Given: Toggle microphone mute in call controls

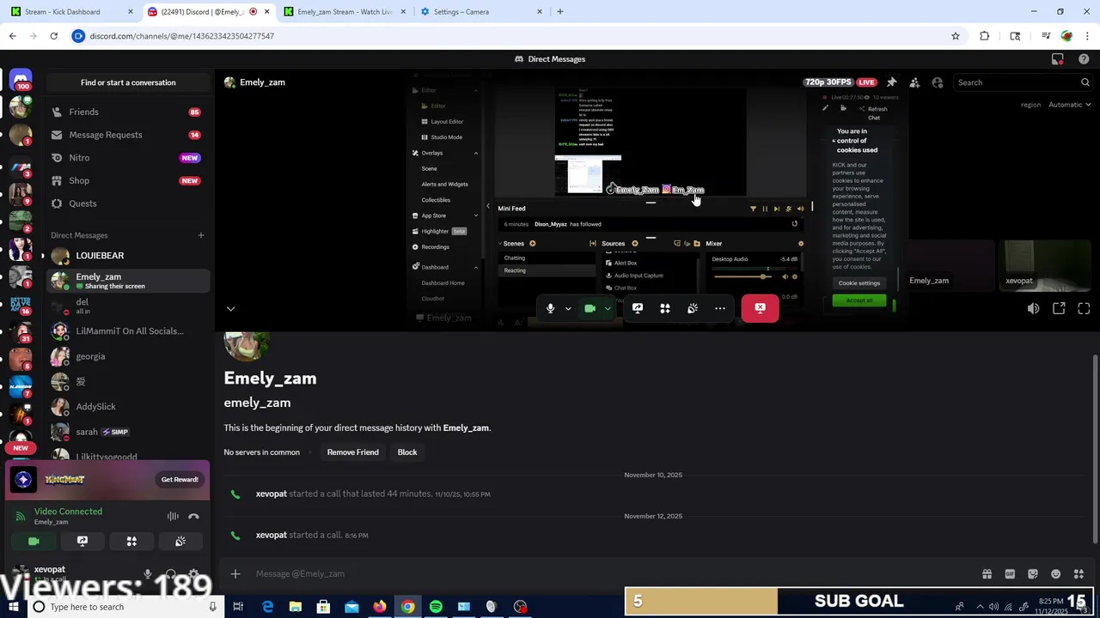Looking at the screenshot, I should (550, 308).
